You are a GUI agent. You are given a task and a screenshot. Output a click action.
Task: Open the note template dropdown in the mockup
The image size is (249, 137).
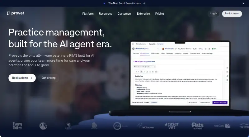click(x=145, y=67)
